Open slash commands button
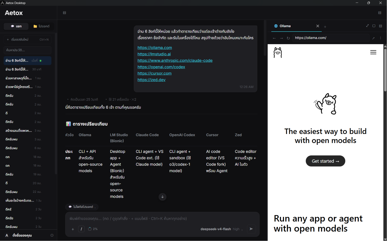Image resolution: width=387 pixels, height=241 pixels. pyautogui.click(x=81, y=229)
